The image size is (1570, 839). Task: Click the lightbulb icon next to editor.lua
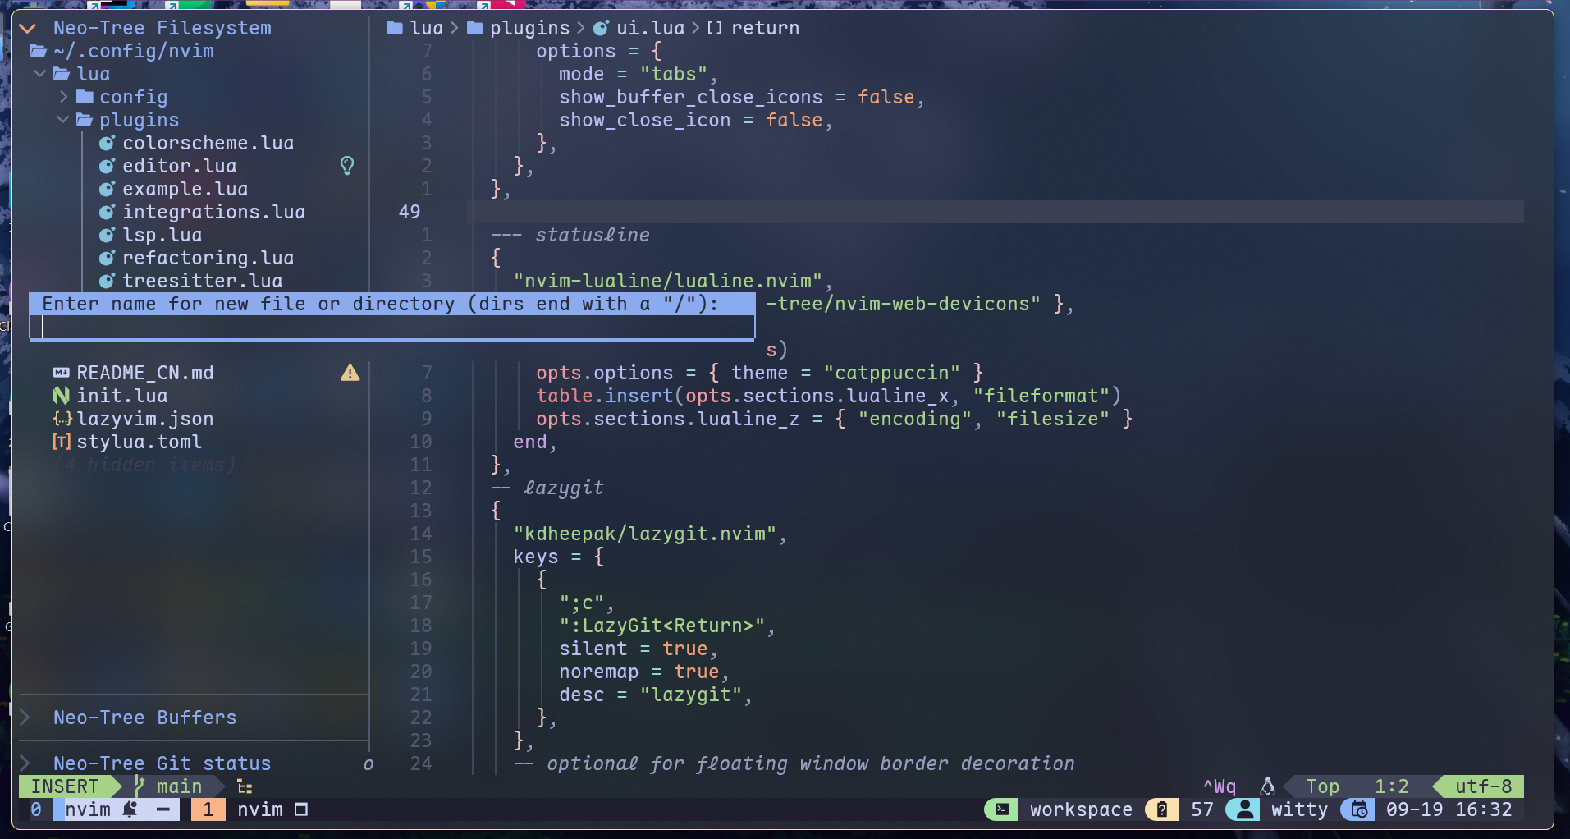click(x=347, y=166)
